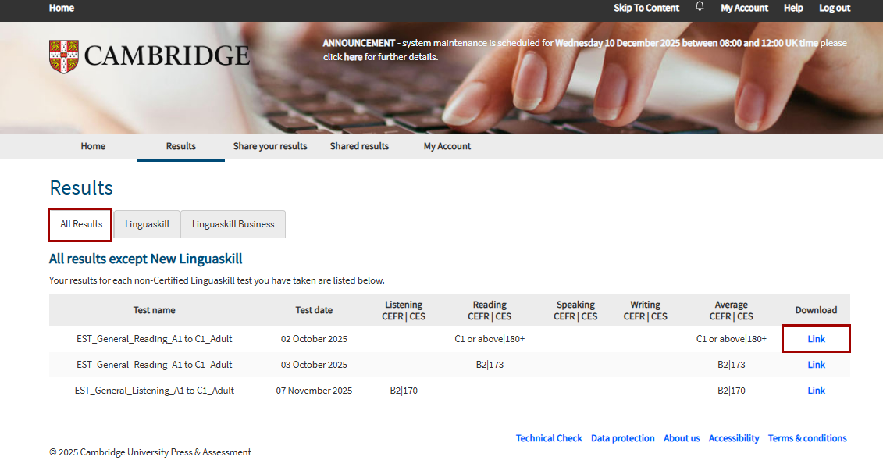Screen dimensions: 883x464
Task: Click the notification bell icon
Action: pos(700,7)
